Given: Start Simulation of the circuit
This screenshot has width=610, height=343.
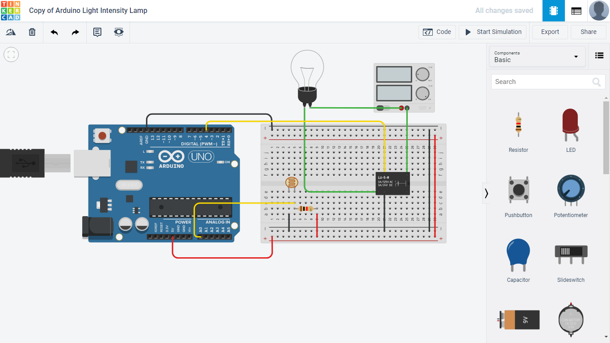Looking at the screenshot, I should (x=493, y=32).
